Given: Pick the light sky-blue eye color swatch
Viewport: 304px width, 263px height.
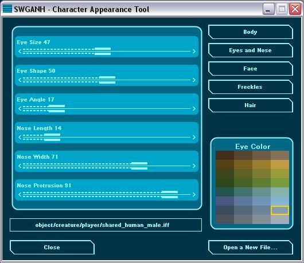Looking at the screenshot, I should 280,201.
